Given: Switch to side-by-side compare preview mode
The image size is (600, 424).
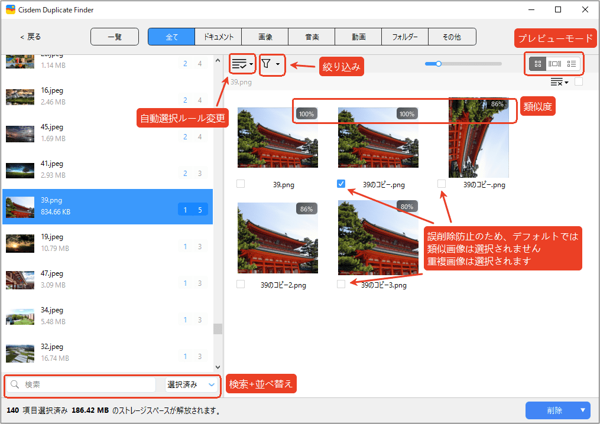Looking at the screenshot, I should [554, 64].
